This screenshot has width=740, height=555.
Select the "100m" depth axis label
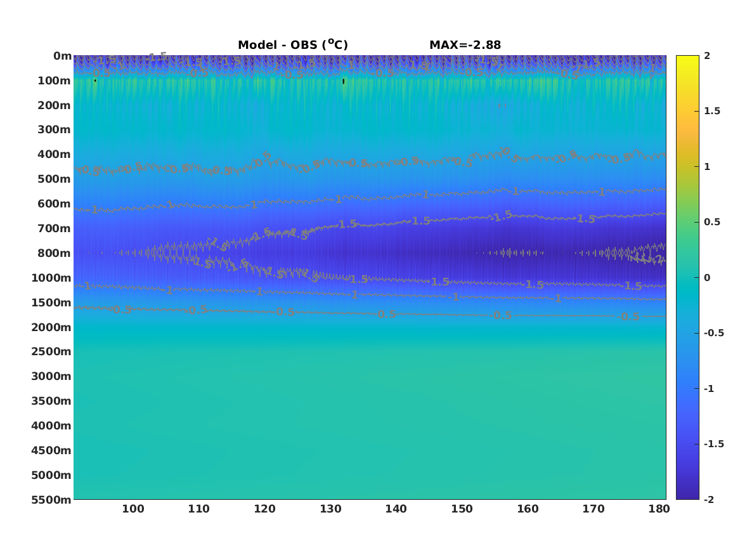pyautogui.click(x=55, y=81)
